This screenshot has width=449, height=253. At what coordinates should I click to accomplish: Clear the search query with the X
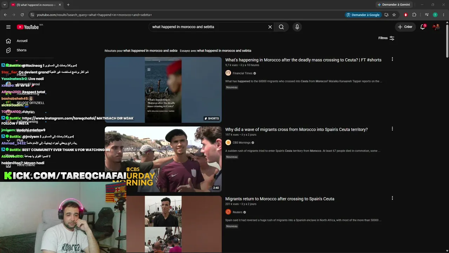(x=270, y=27)
